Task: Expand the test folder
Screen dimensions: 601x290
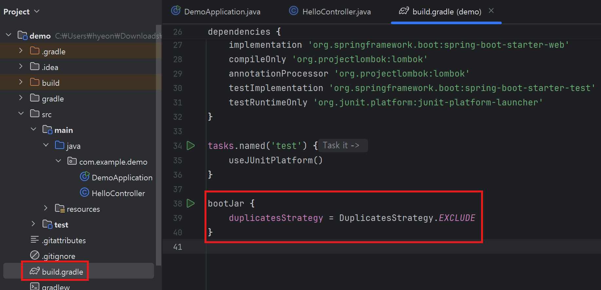Action: click(x=33, y=224)
